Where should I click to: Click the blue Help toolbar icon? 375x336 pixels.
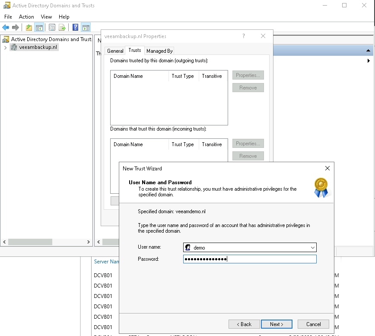click(x=75, y=28)
